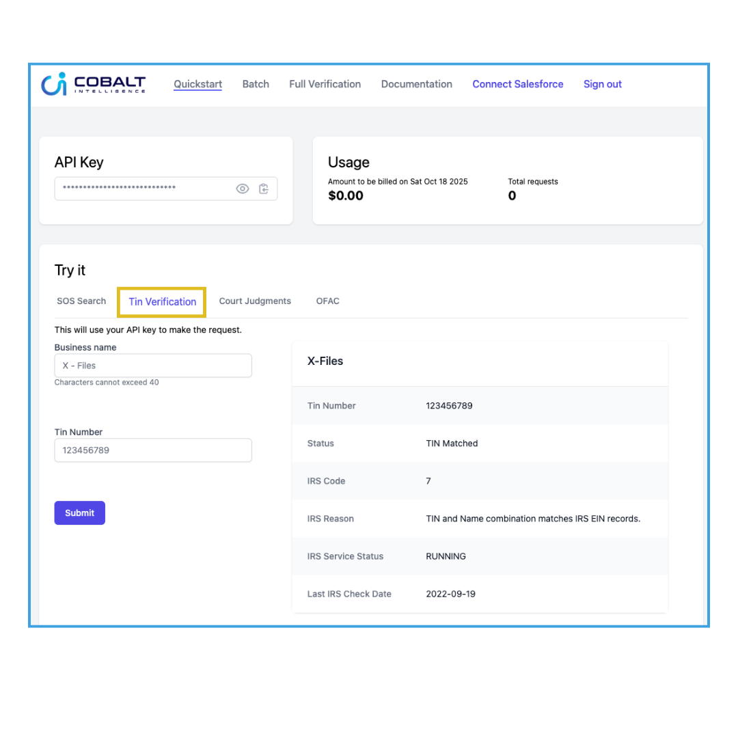Go to Batch page
The height and width of the screenshot is (738, 738).
click(256, 84)
